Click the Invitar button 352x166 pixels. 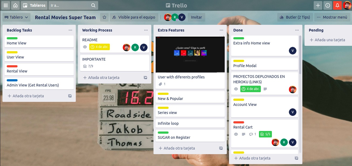196,17
